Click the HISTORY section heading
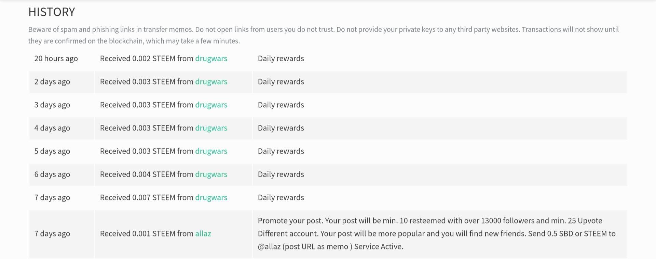 tap(52, 12)
